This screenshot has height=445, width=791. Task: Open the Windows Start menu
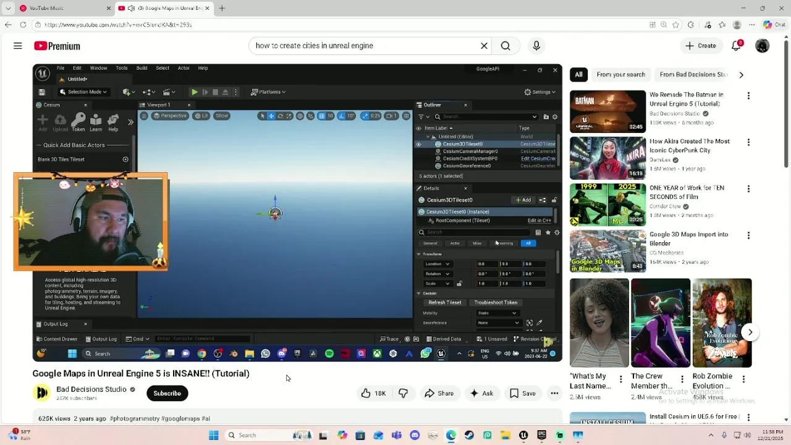click(213, 435)
